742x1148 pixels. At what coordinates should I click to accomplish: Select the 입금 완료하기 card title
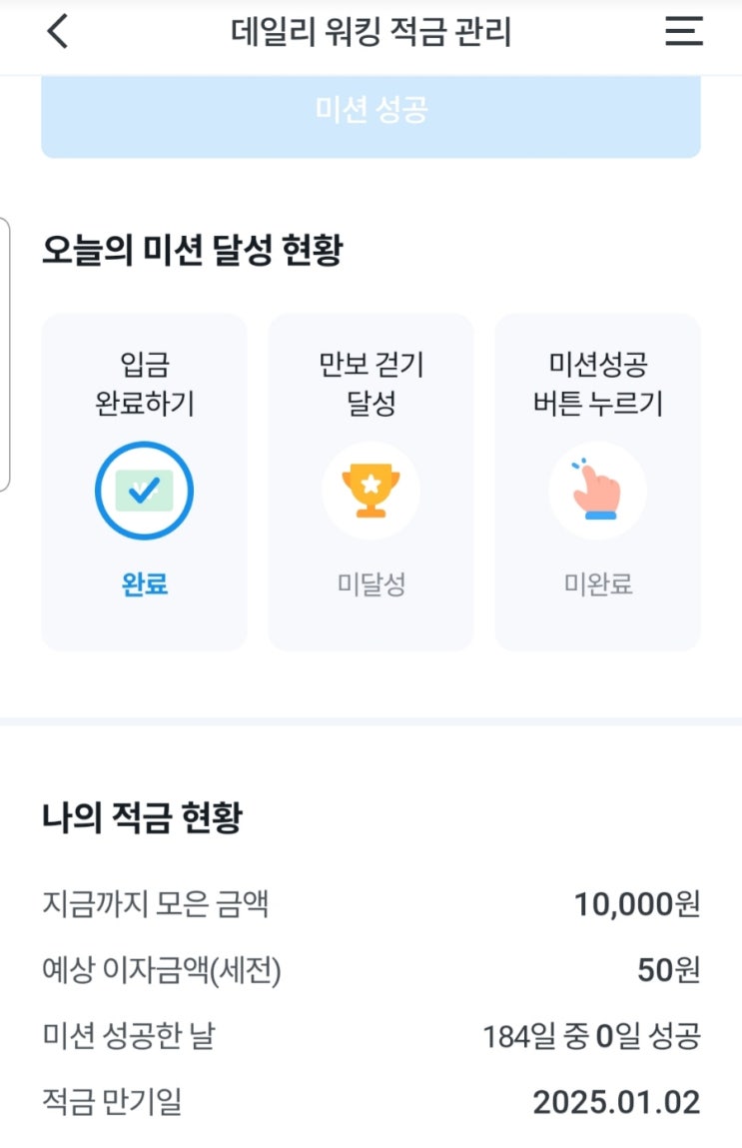point(145,383)
